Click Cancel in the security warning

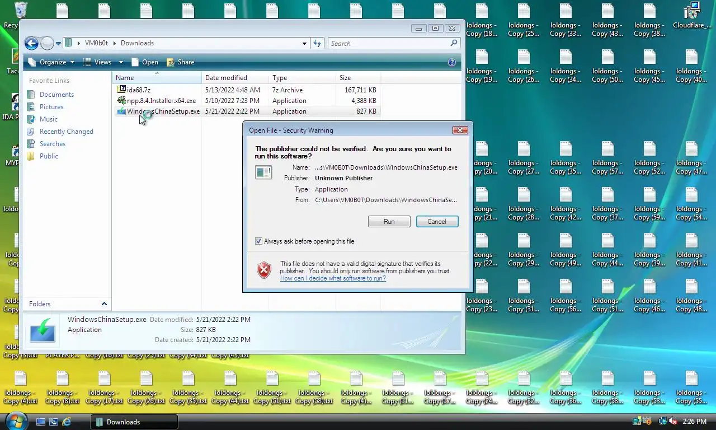(x=437, y=222)
